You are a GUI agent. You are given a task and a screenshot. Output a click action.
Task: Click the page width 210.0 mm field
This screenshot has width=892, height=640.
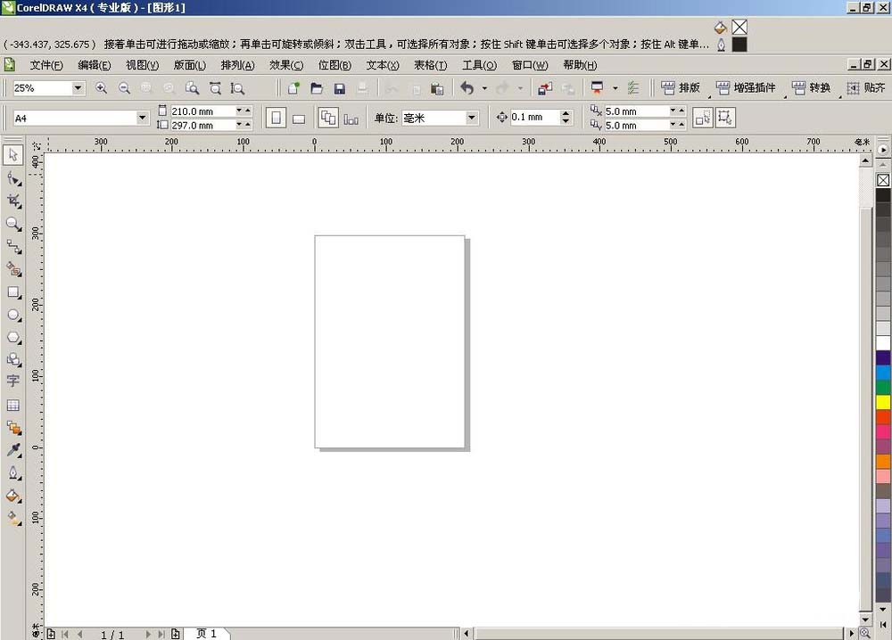[202, 111]
